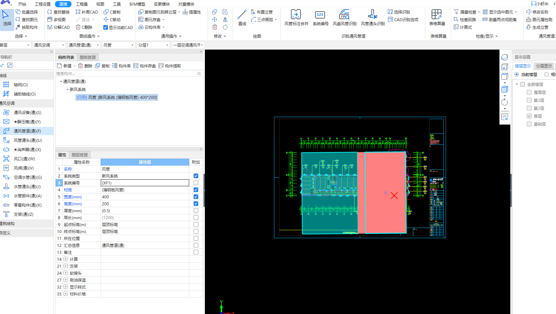Open the 查找图元 tool

27,20
